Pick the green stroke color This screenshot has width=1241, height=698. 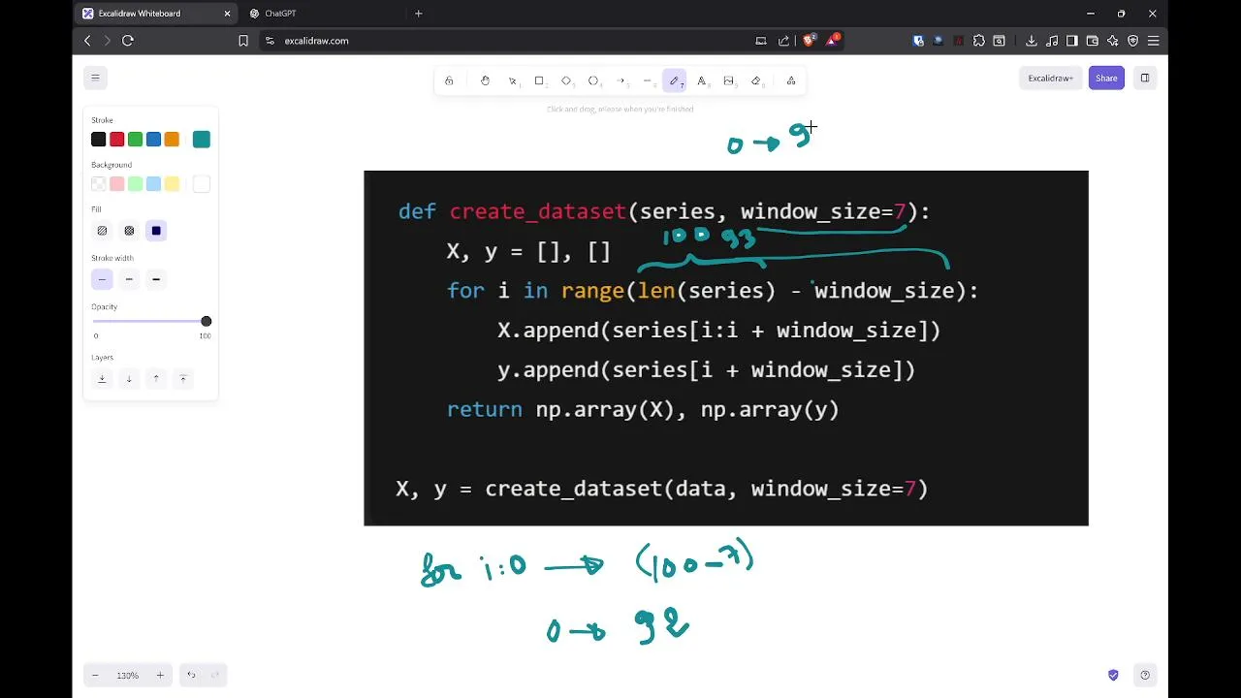click(x=135, y=140)
